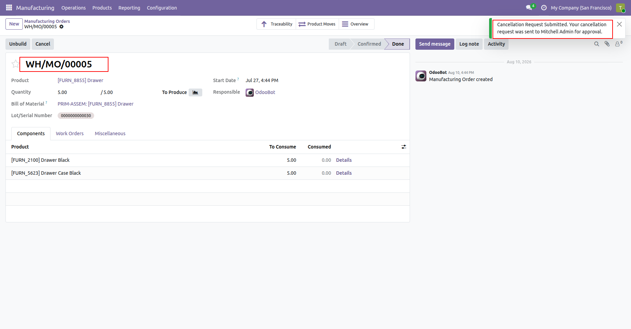
Task: Open Details for Drawer Black row
Action: tap(344, 160)
